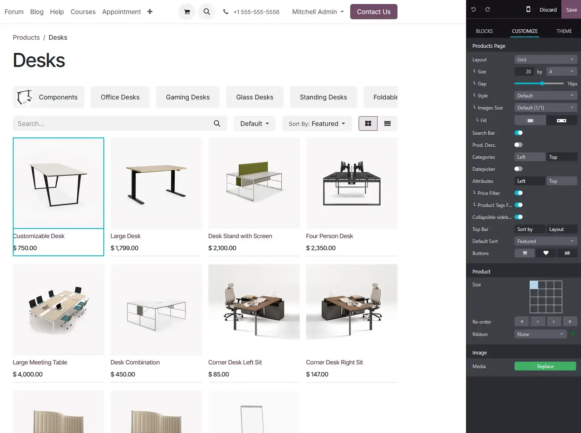Select the Fill contain arrows icon
The height and width of the screenshot is (433, 581).
click(561, 120)
